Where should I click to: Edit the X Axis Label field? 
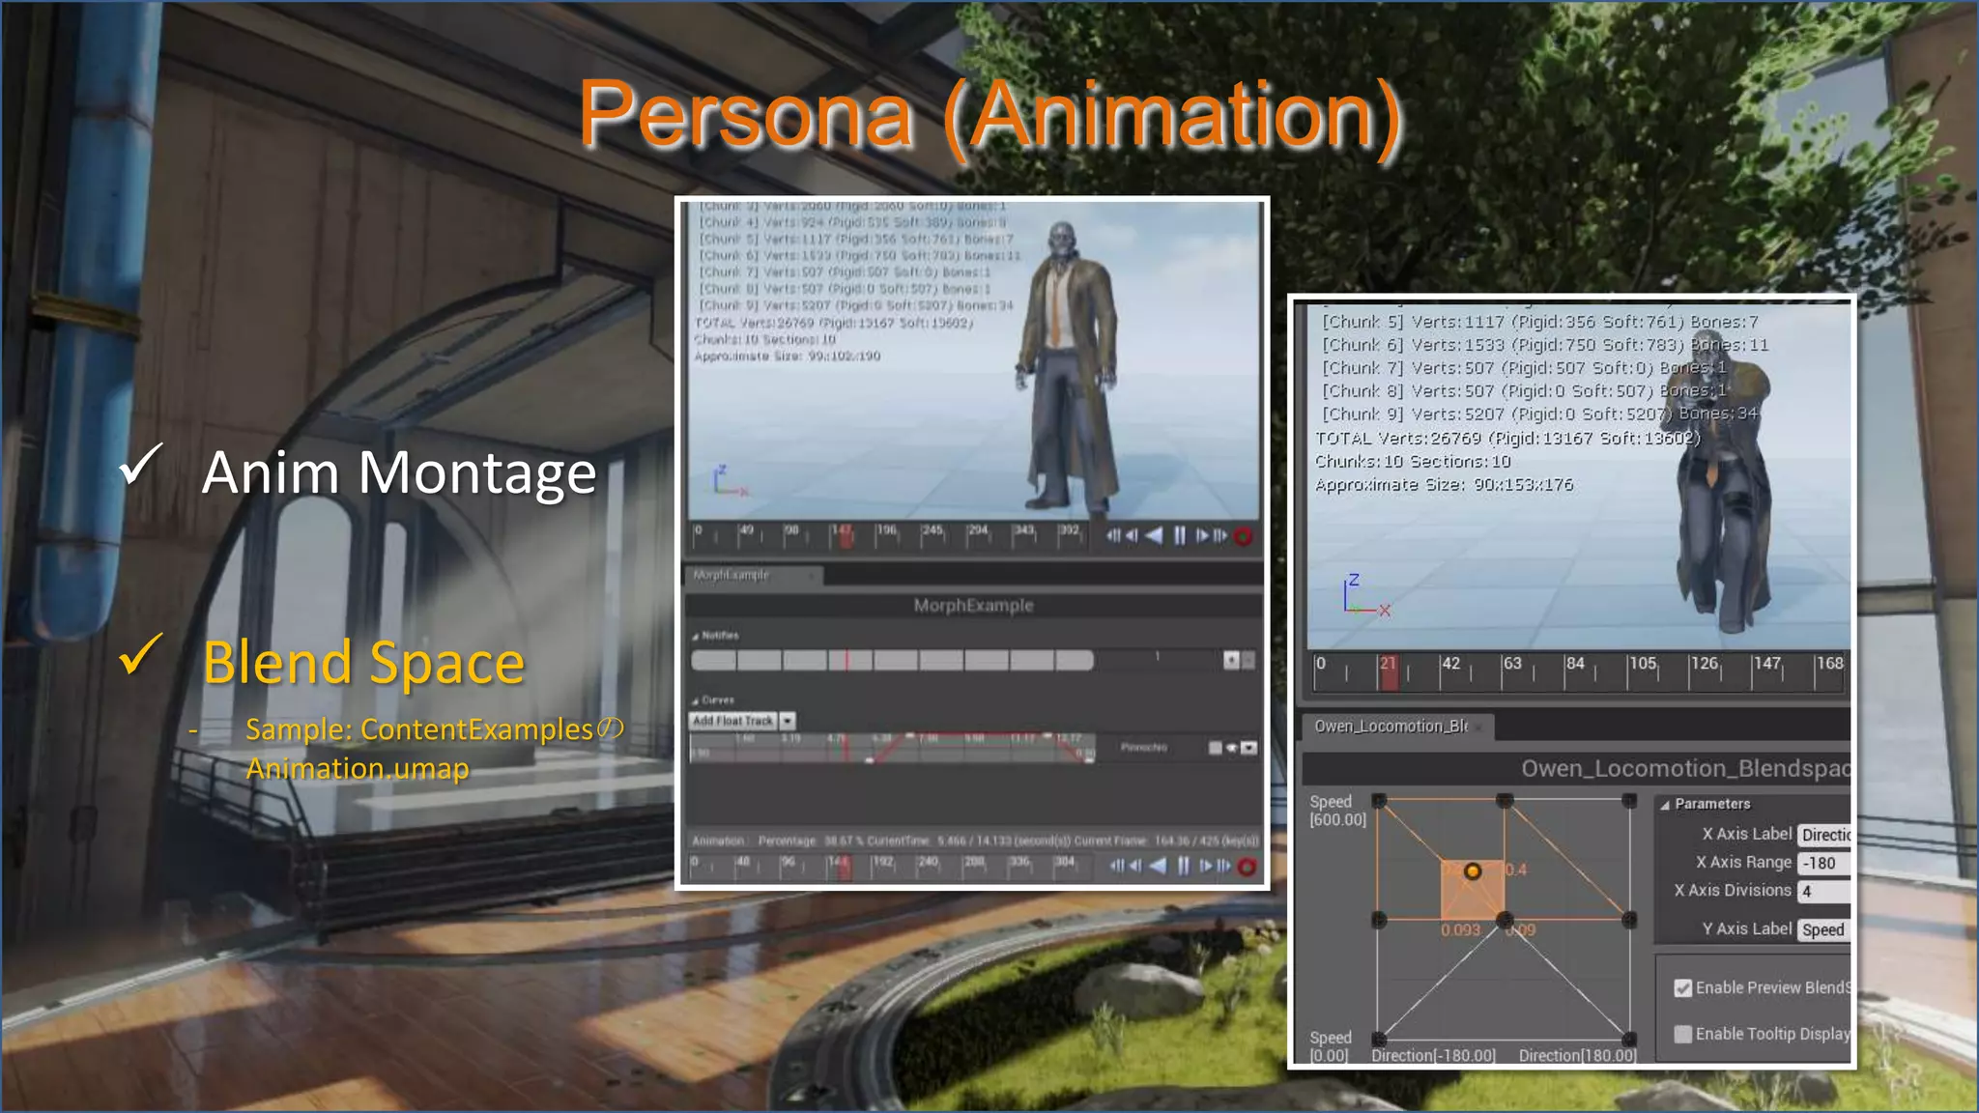coord(1824,835)
